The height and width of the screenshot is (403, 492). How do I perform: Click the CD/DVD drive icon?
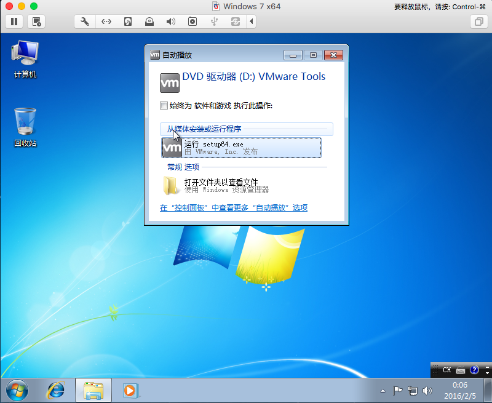(149, 22)
